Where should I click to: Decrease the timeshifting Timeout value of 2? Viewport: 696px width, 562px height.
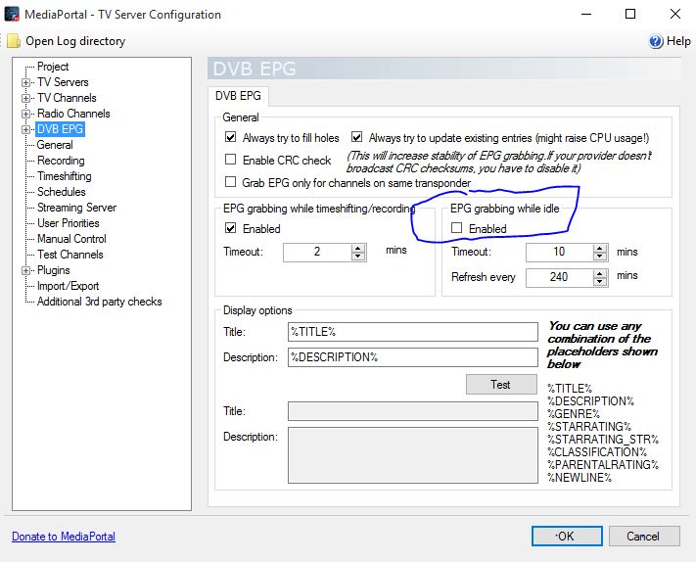[357, 257]
